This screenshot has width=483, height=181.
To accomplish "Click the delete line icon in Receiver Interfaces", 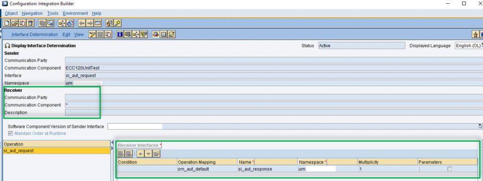I will (x=129, y=154).
